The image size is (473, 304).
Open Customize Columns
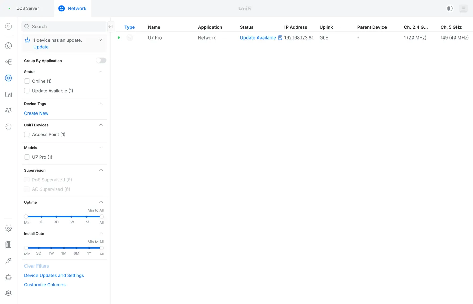pyautogui.click(x=45, y=285)
